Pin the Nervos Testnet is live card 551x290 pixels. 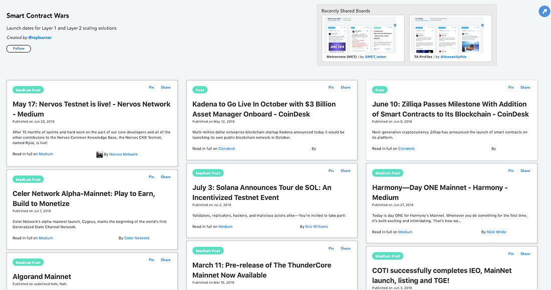(x=151, y=87)
